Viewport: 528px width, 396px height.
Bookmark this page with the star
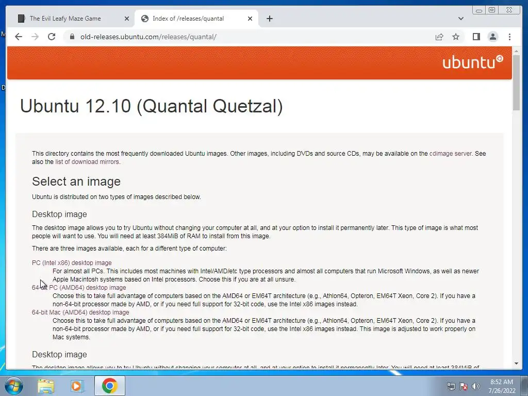[456, 37]
